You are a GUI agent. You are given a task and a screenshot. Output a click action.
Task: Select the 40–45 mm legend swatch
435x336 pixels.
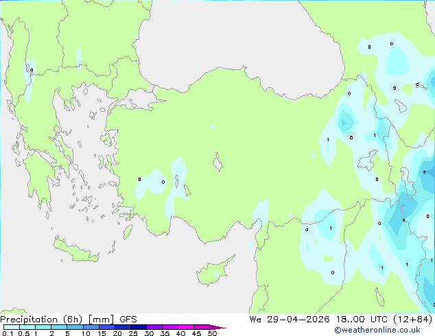point(186,327)
